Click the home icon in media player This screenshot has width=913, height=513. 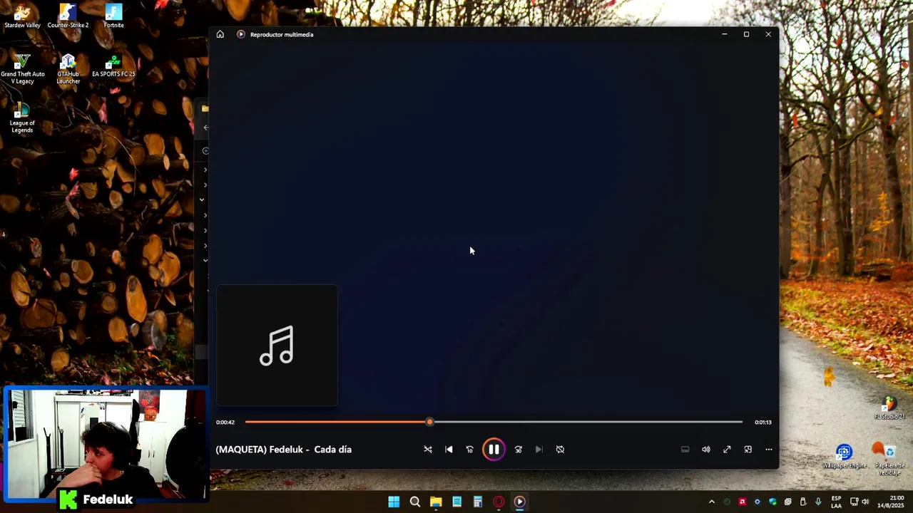[220, 34]
